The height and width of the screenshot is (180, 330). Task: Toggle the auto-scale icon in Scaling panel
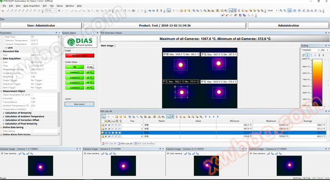click(307, 55)
